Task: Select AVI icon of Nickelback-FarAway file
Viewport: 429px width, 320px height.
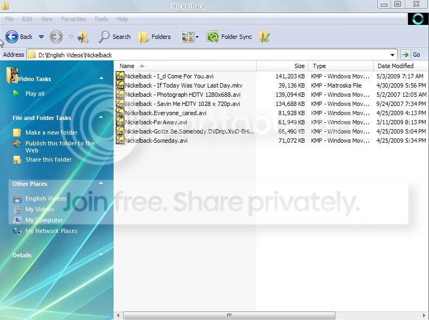Action: (120, 122)
